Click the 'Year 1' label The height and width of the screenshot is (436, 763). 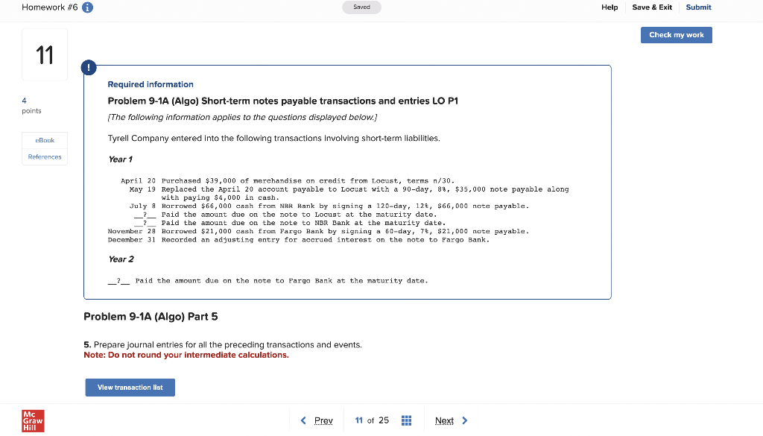coord(120,159)
